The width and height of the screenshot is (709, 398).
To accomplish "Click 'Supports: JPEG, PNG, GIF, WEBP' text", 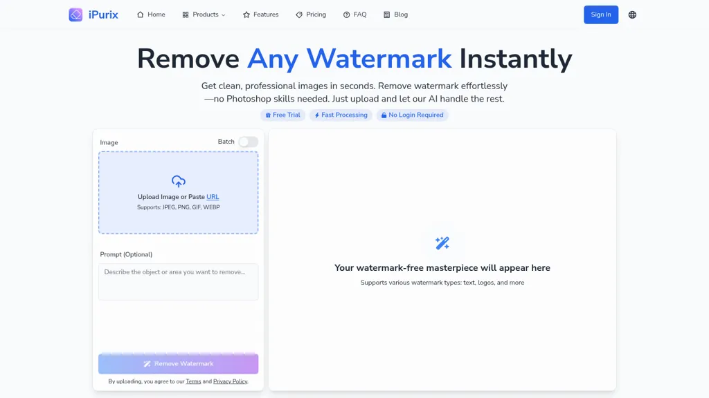I will coord(179,207).
